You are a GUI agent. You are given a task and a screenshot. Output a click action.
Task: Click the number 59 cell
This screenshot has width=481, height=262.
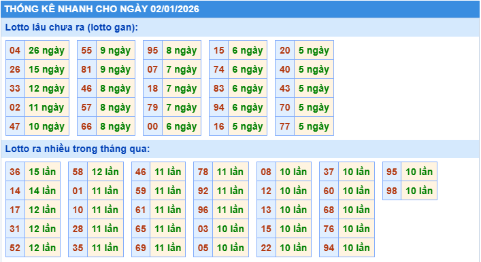pos(141,191)
